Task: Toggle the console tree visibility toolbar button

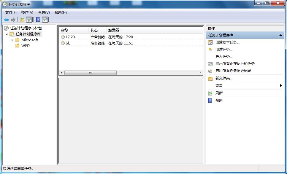Action: pos(29,20)
